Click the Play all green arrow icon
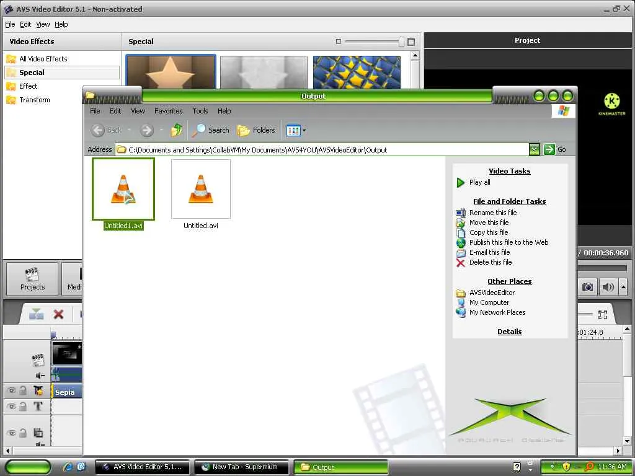The image size is (635, 476). 461,183
